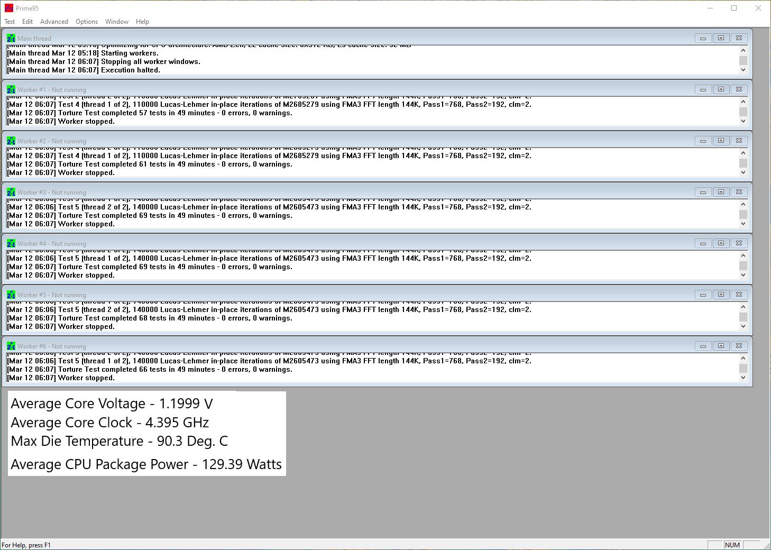This screenshot has width=771, height=550.
Task: Click 'Max Die Temperature - 90.3 Deg. C' text
Action: (120, 441)
